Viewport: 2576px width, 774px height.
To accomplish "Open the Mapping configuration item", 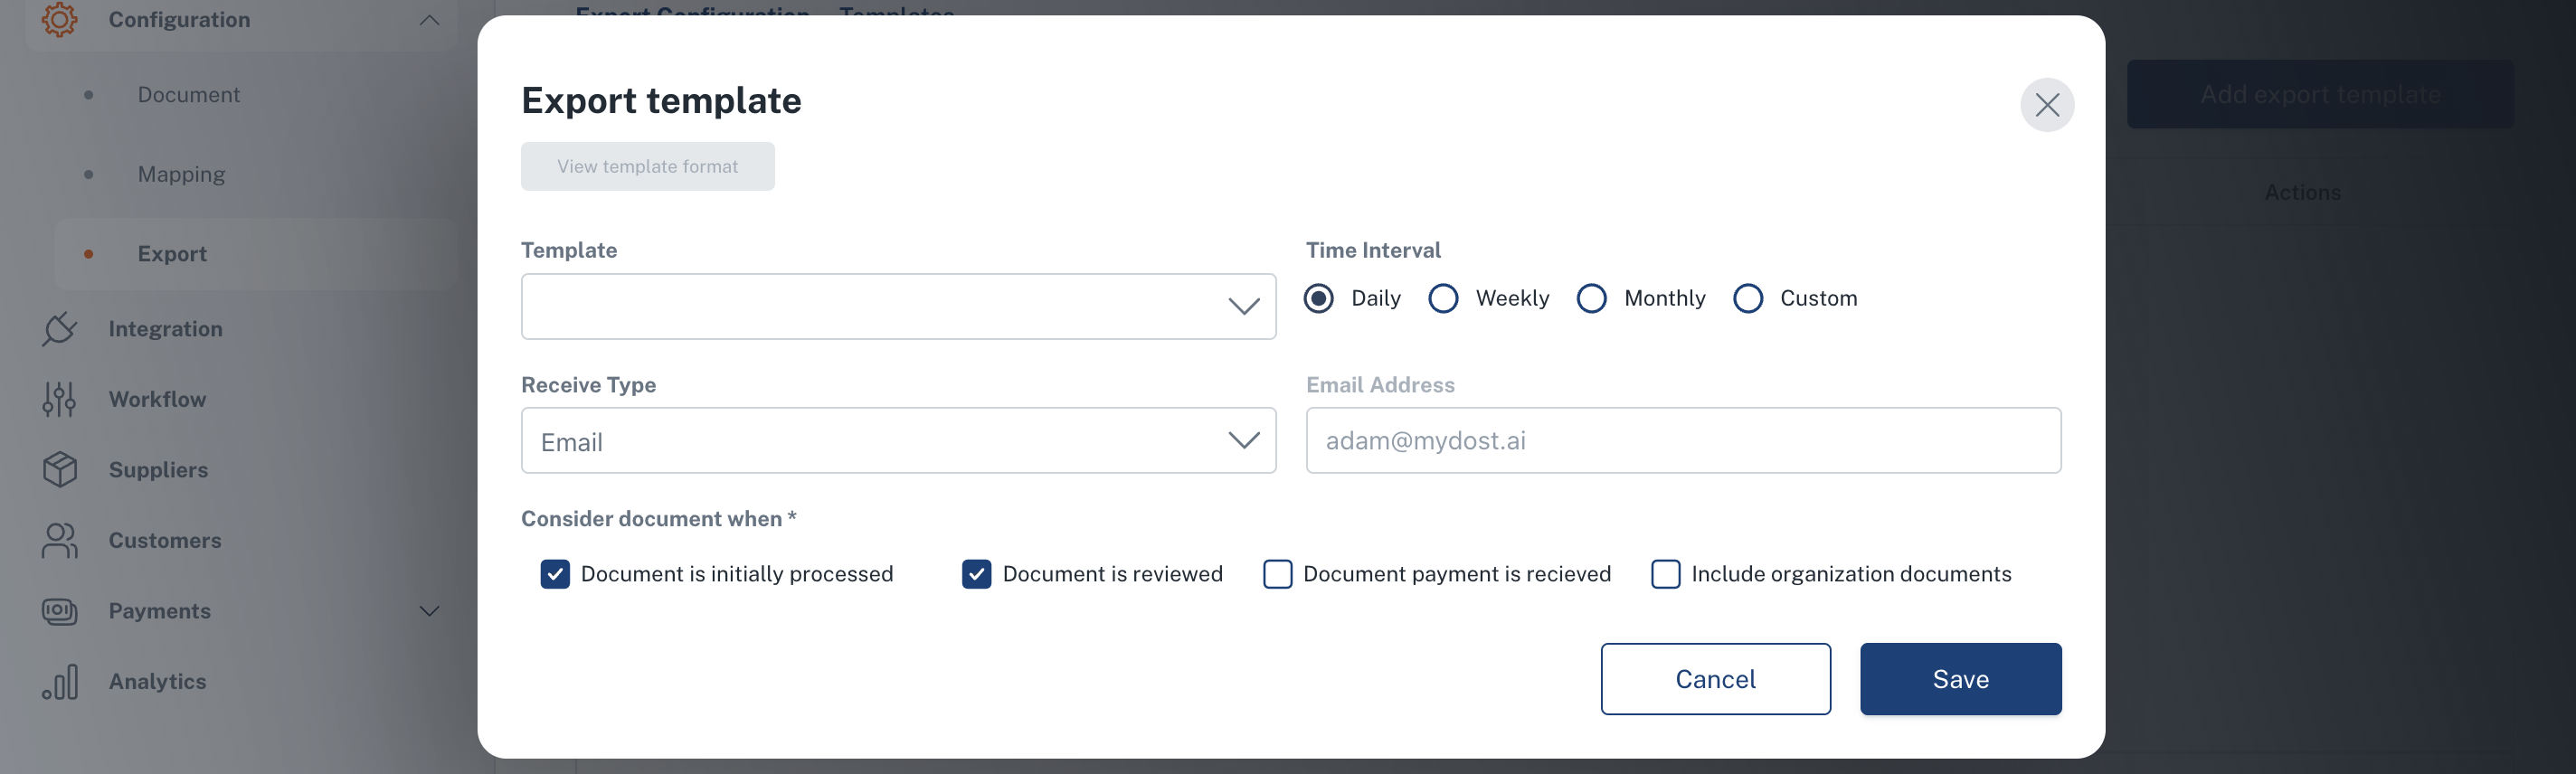I will coord(181,174).
